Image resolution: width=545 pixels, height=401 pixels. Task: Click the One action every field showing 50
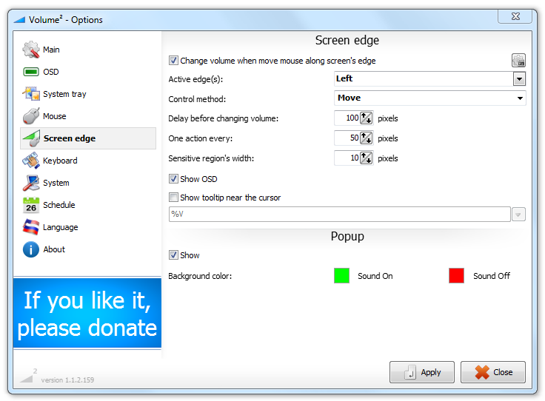[347, 138]
